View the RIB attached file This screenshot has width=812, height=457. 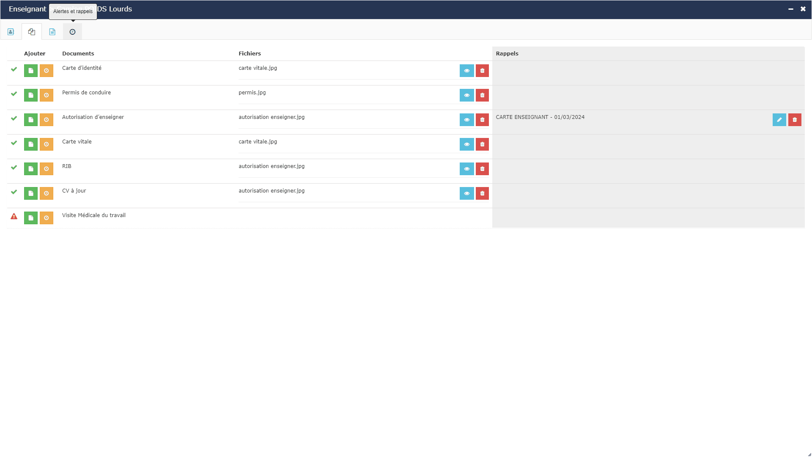pyautogui.click(x=467, y=169)
